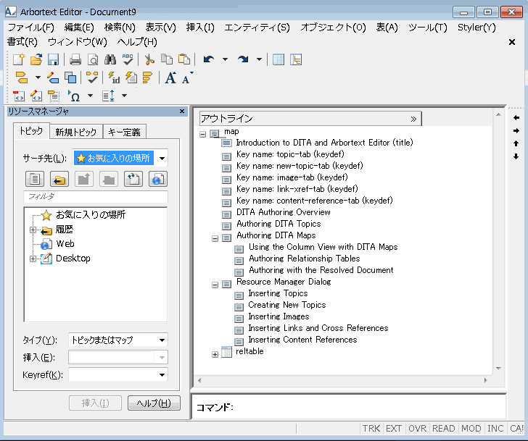Image resolution: width=528 pixels, height=441 pixels.
Task: Close the リソースマネージャ panel
Action: [x=182, y=112]
